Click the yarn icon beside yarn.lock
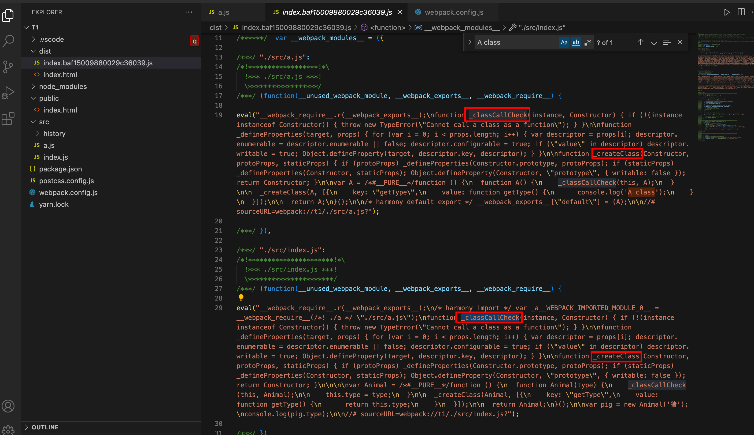754x435 pixels. (x=33, y=204)
